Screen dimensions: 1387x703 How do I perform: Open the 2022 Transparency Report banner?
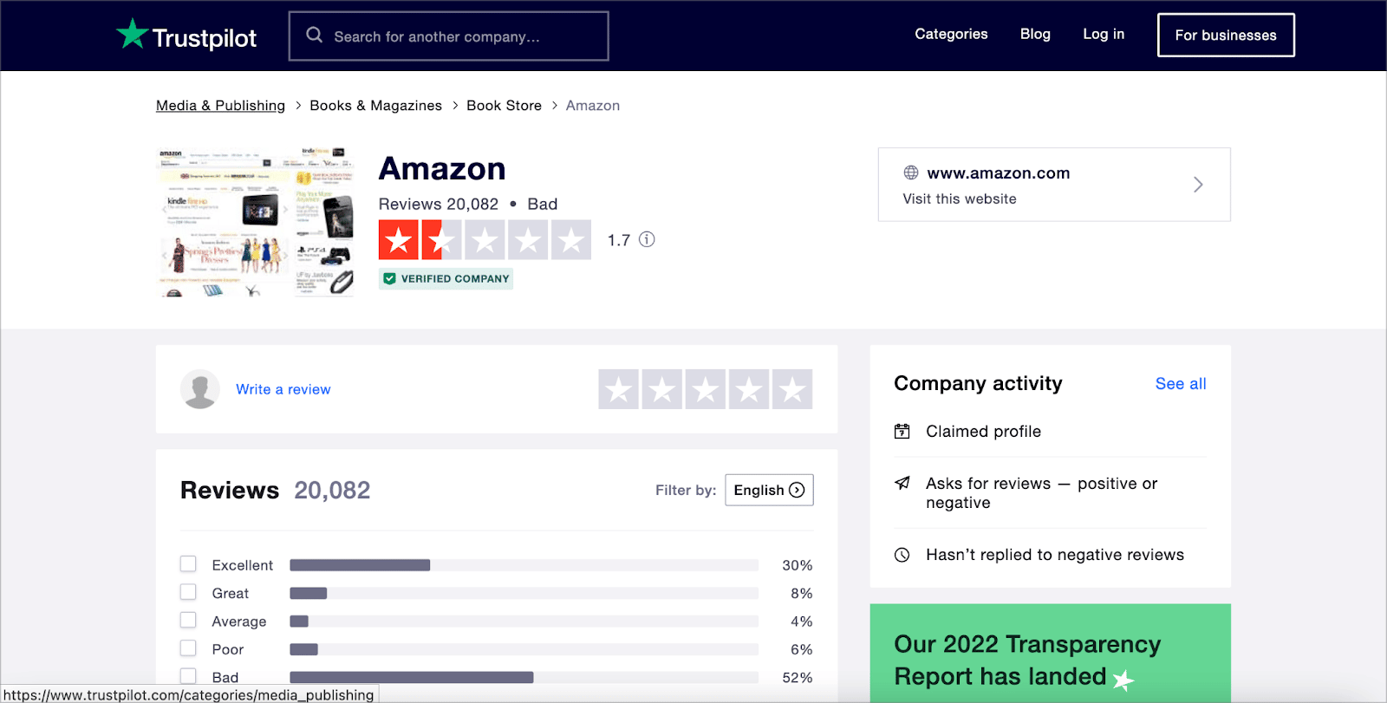click(x=1051, y=654)
